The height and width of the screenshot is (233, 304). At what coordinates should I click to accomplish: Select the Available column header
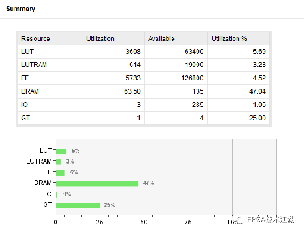(x=161, y=39)
